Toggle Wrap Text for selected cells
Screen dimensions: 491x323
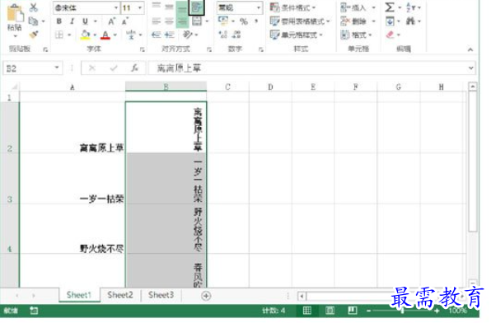click(196, 7)
